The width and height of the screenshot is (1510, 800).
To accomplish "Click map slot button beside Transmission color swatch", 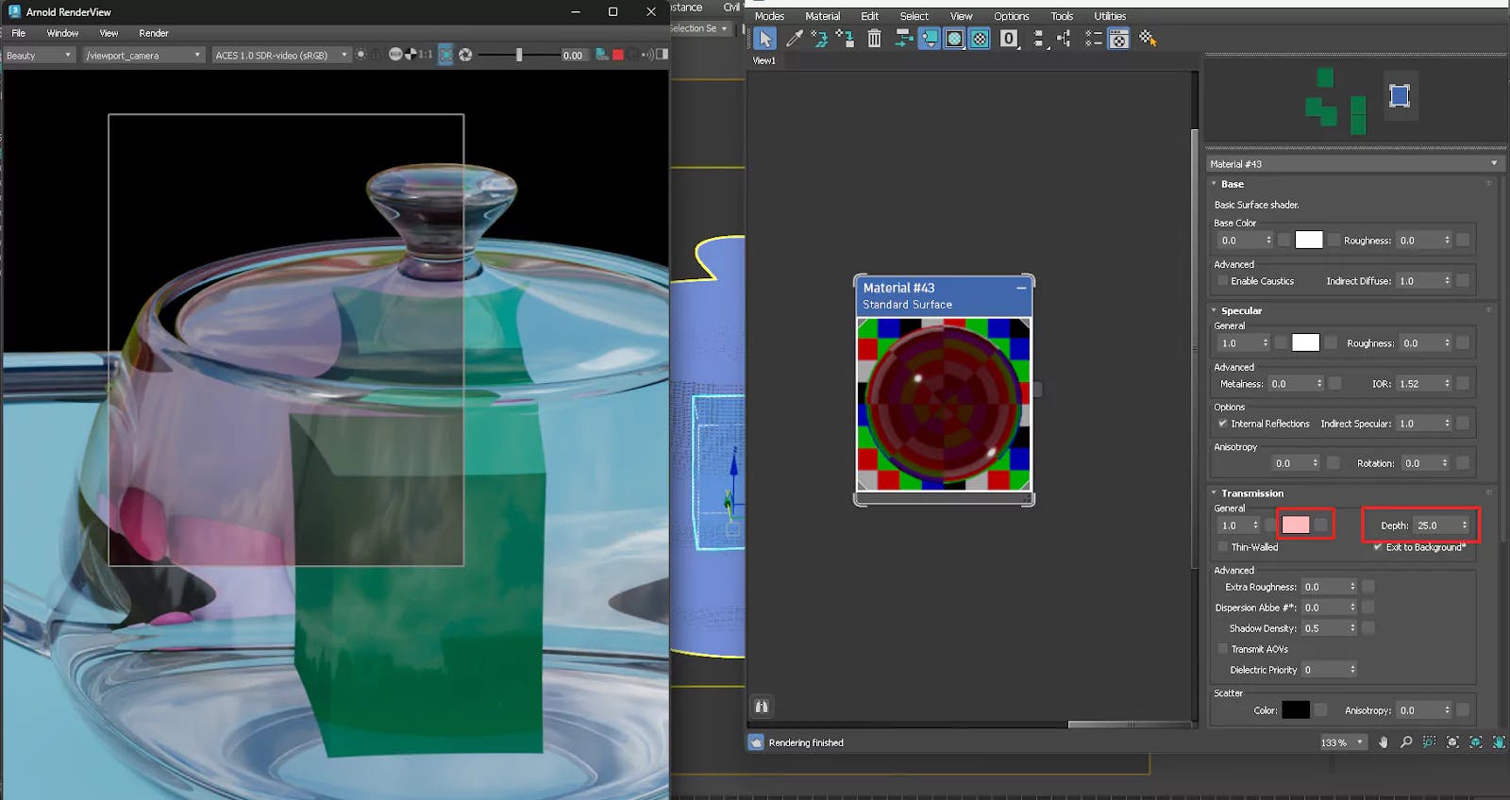I will pos(1321,525).
